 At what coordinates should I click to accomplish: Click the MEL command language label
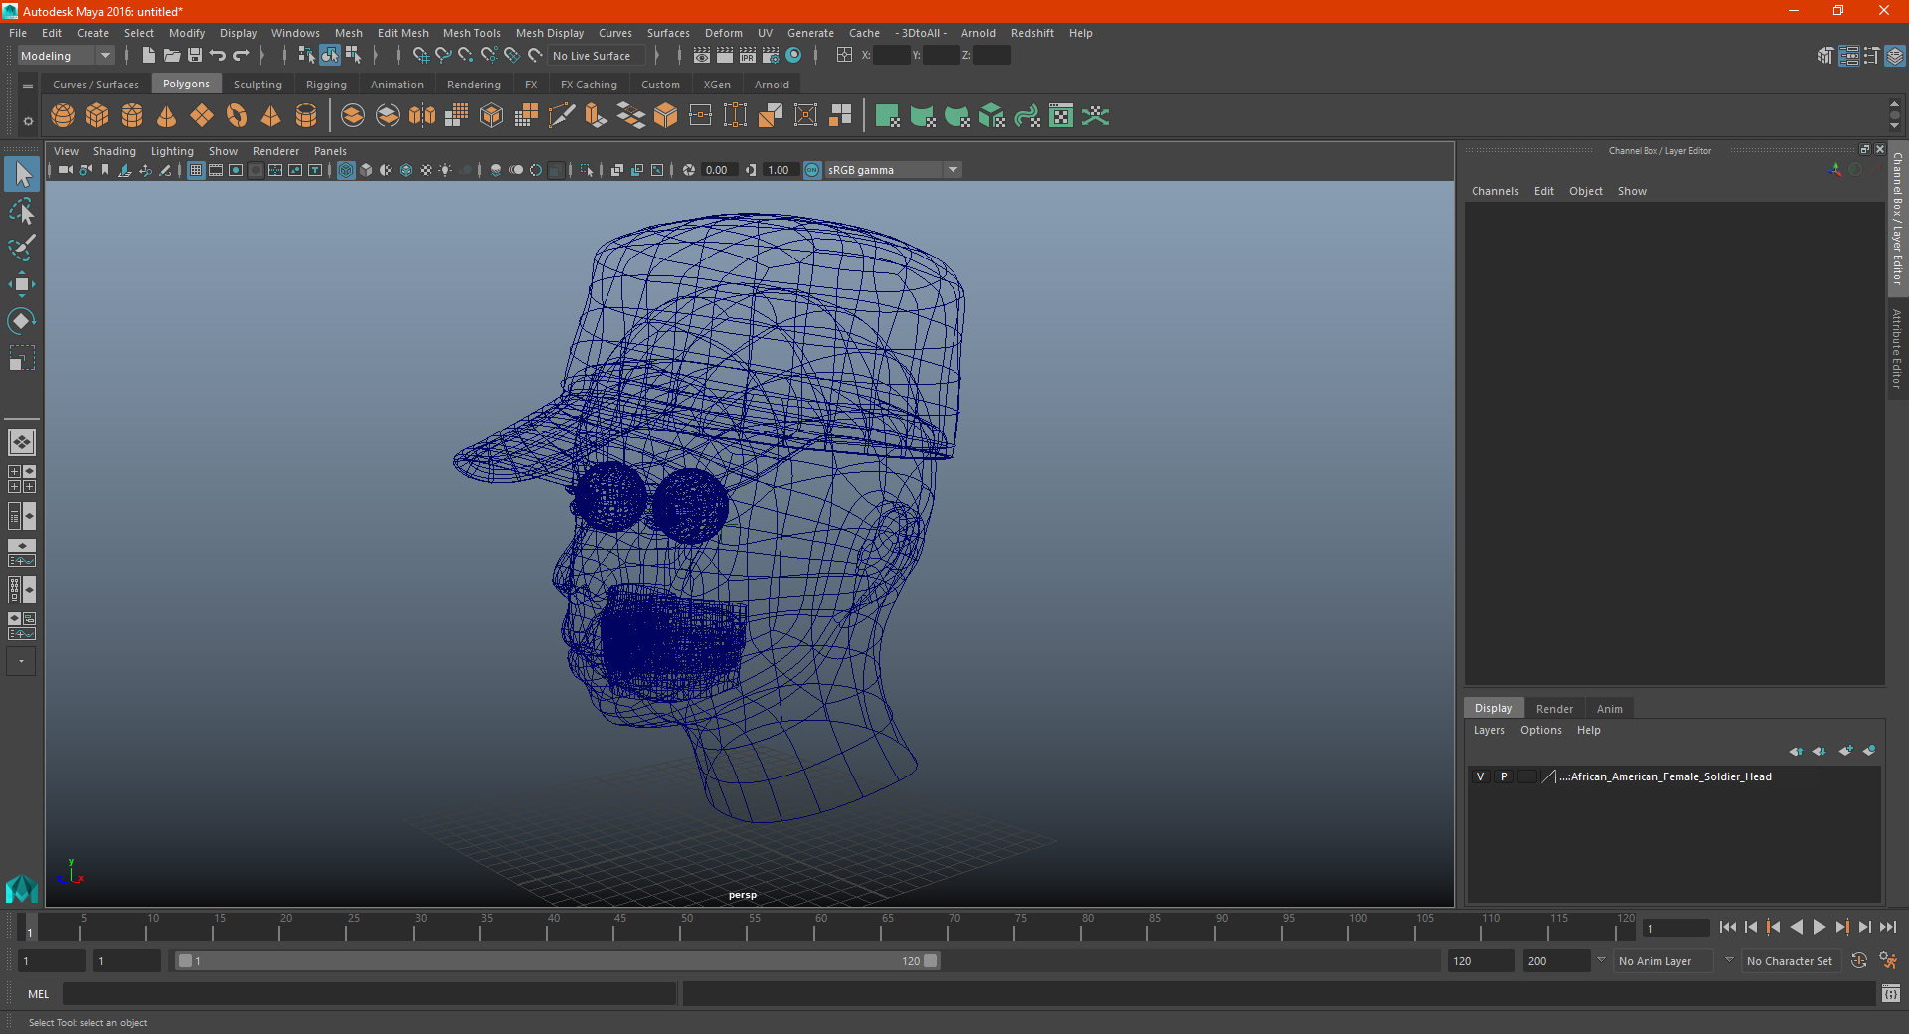tap(39, 994)
